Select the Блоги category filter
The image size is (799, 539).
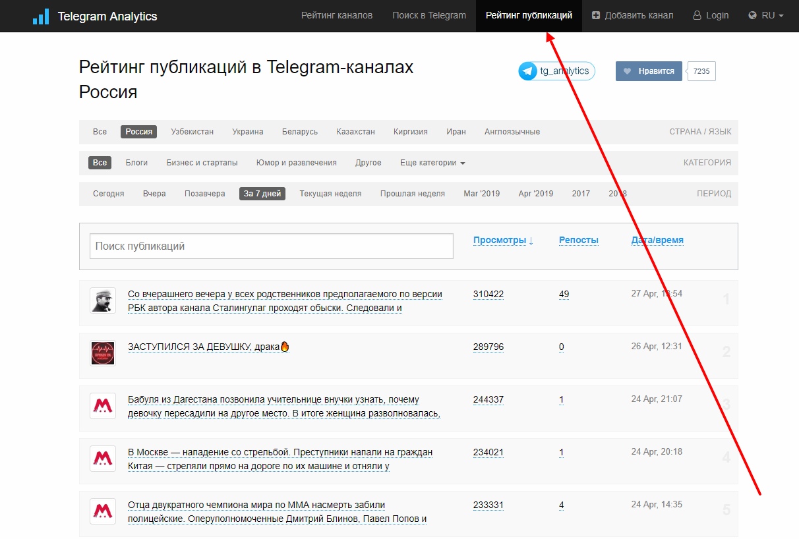point(136,163)
